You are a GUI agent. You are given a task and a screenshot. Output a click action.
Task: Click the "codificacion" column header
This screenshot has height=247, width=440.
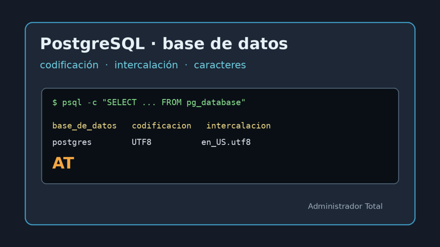pyautogui.click(x=161, y=126)
